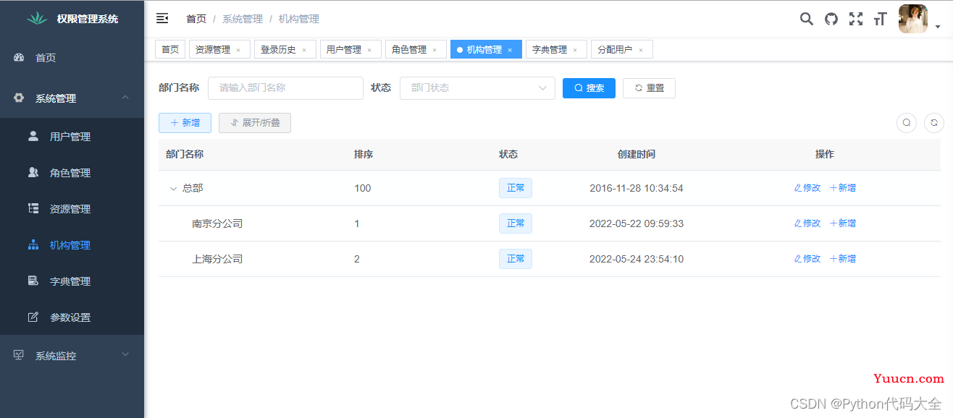Close the 用户管理 tab
This screenshot has width=953, height=418.
(369, 50)
